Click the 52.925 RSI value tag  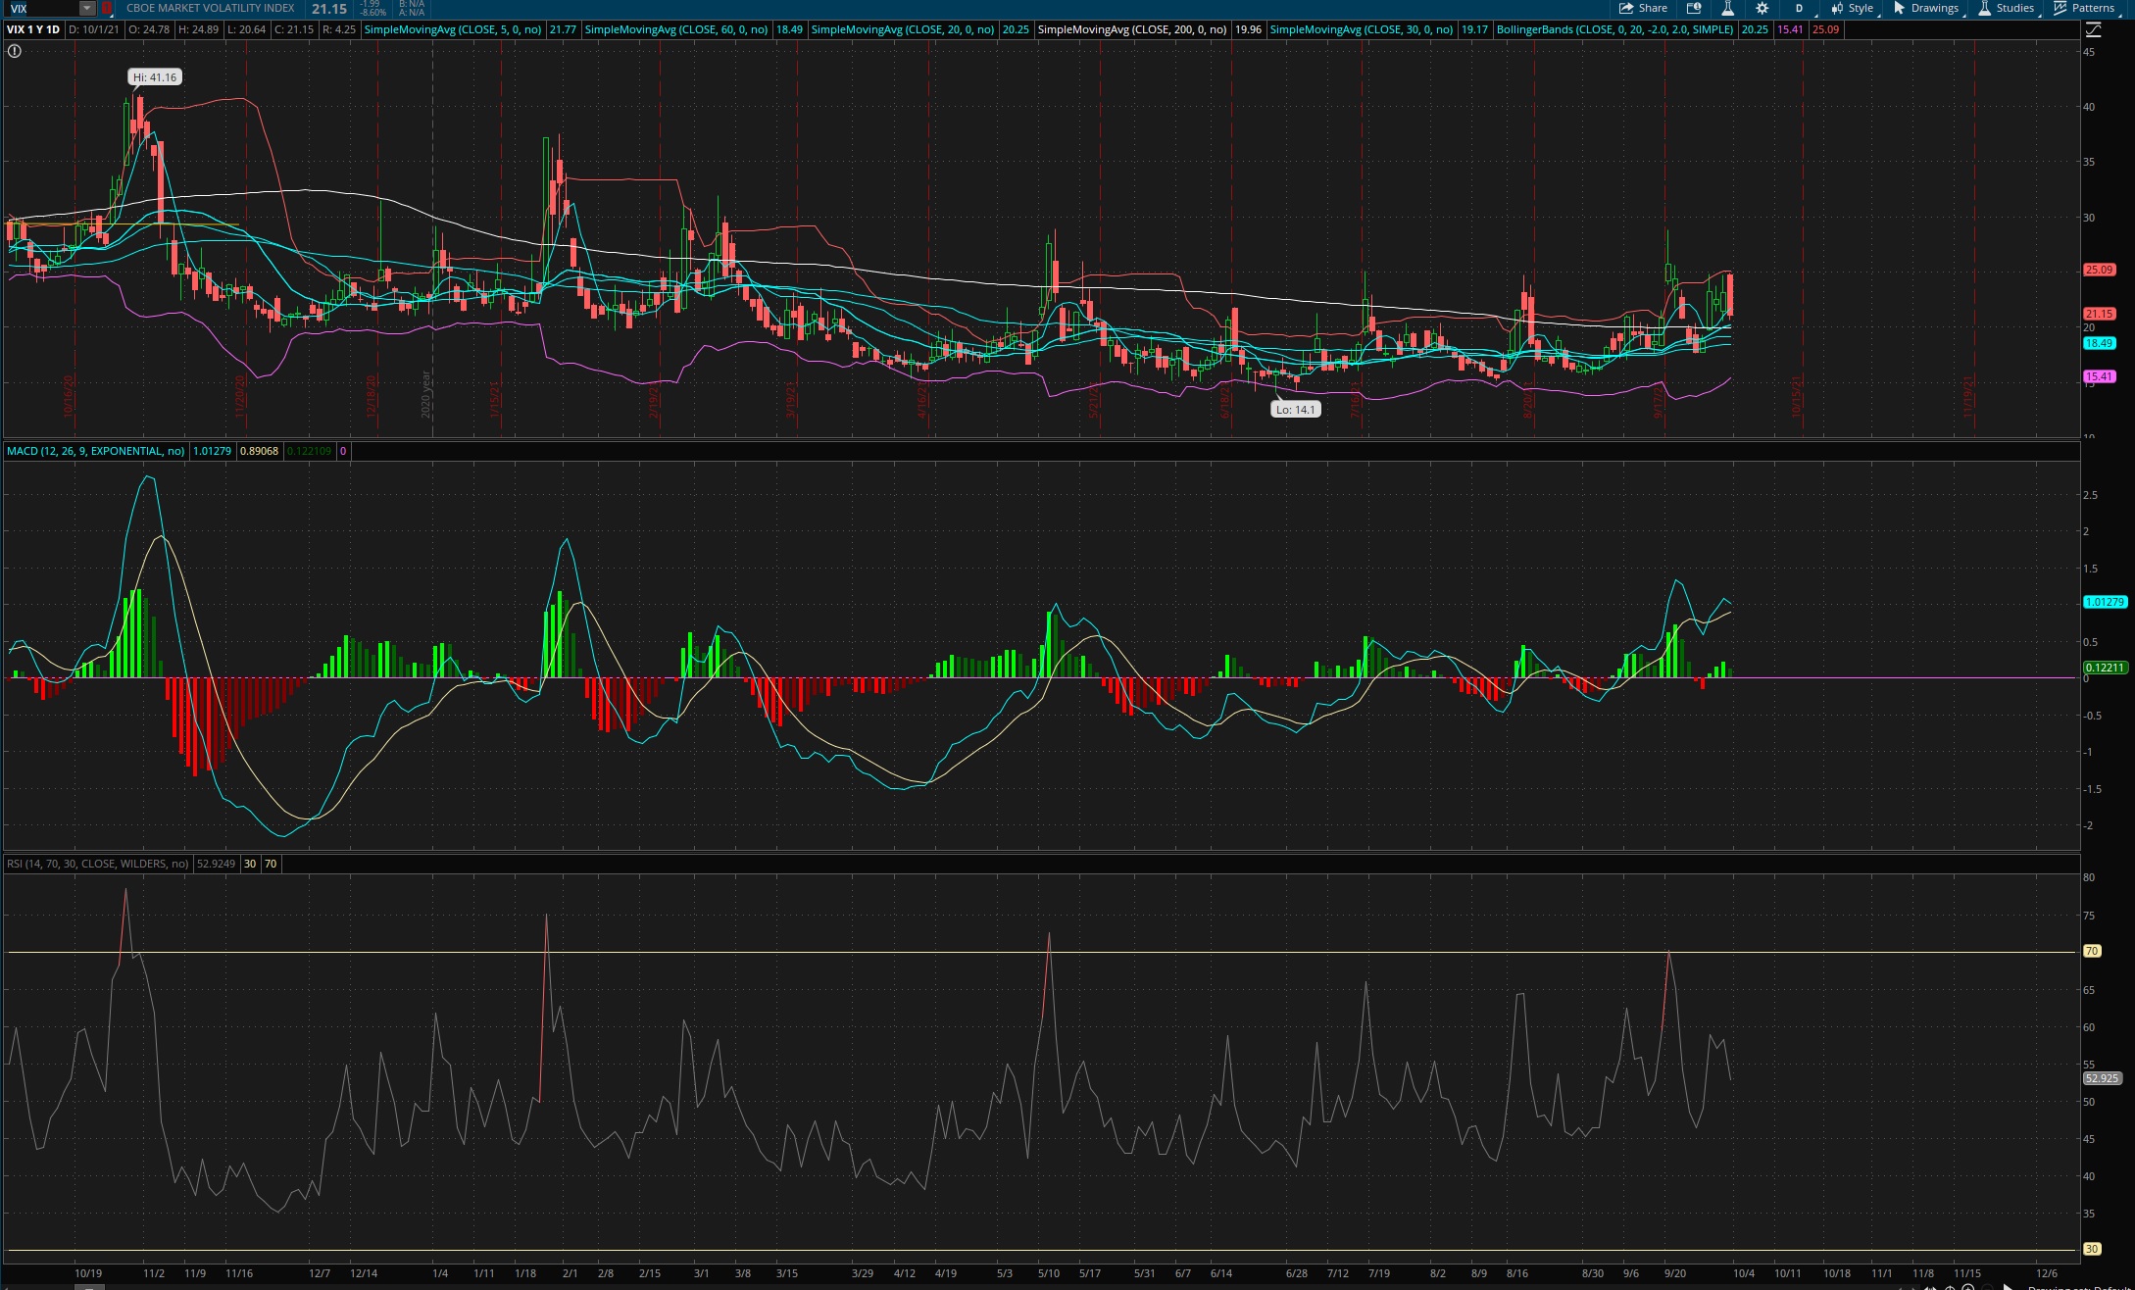2102,1078
